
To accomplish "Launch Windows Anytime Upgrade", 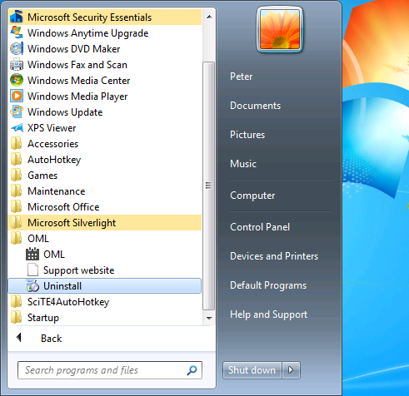I will (x=105, y=33).
